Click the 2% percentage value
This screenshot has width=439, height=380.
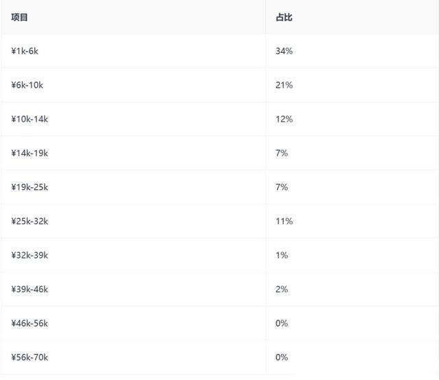(x=281, y=289)
